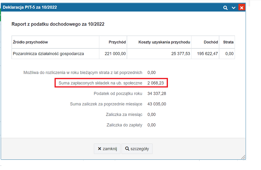Click the resize grip in dialog corner
The height and width of the screenshot is (170, 261).
243,157
